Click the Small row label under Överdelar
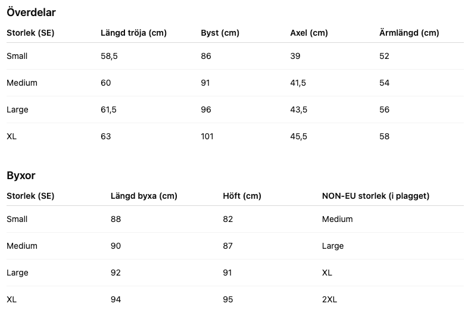 coord(17,56)
